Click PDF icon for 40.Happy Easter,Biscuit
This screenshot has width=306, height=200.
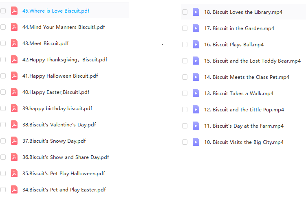coord(14,92)
